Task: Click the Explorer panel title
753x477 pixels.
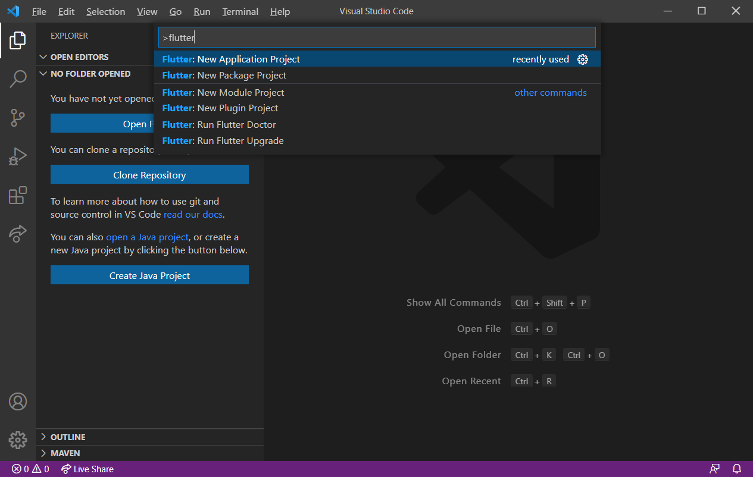Action: tap(69, 36)
